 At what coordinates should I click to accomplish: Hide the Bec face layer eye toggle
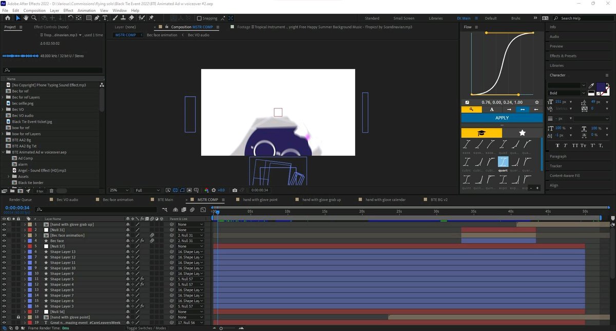pyautogui.click(x=4, y=241)
